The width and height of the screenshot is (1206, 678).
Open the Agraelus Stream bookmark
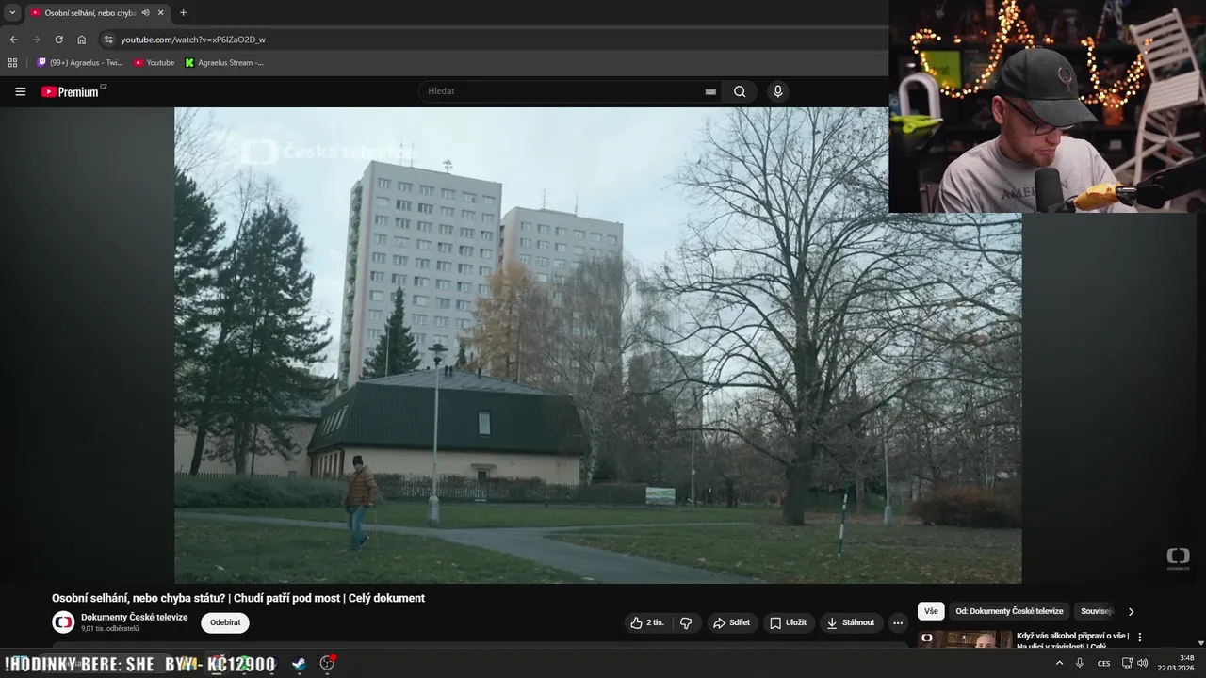click(224, 63)
